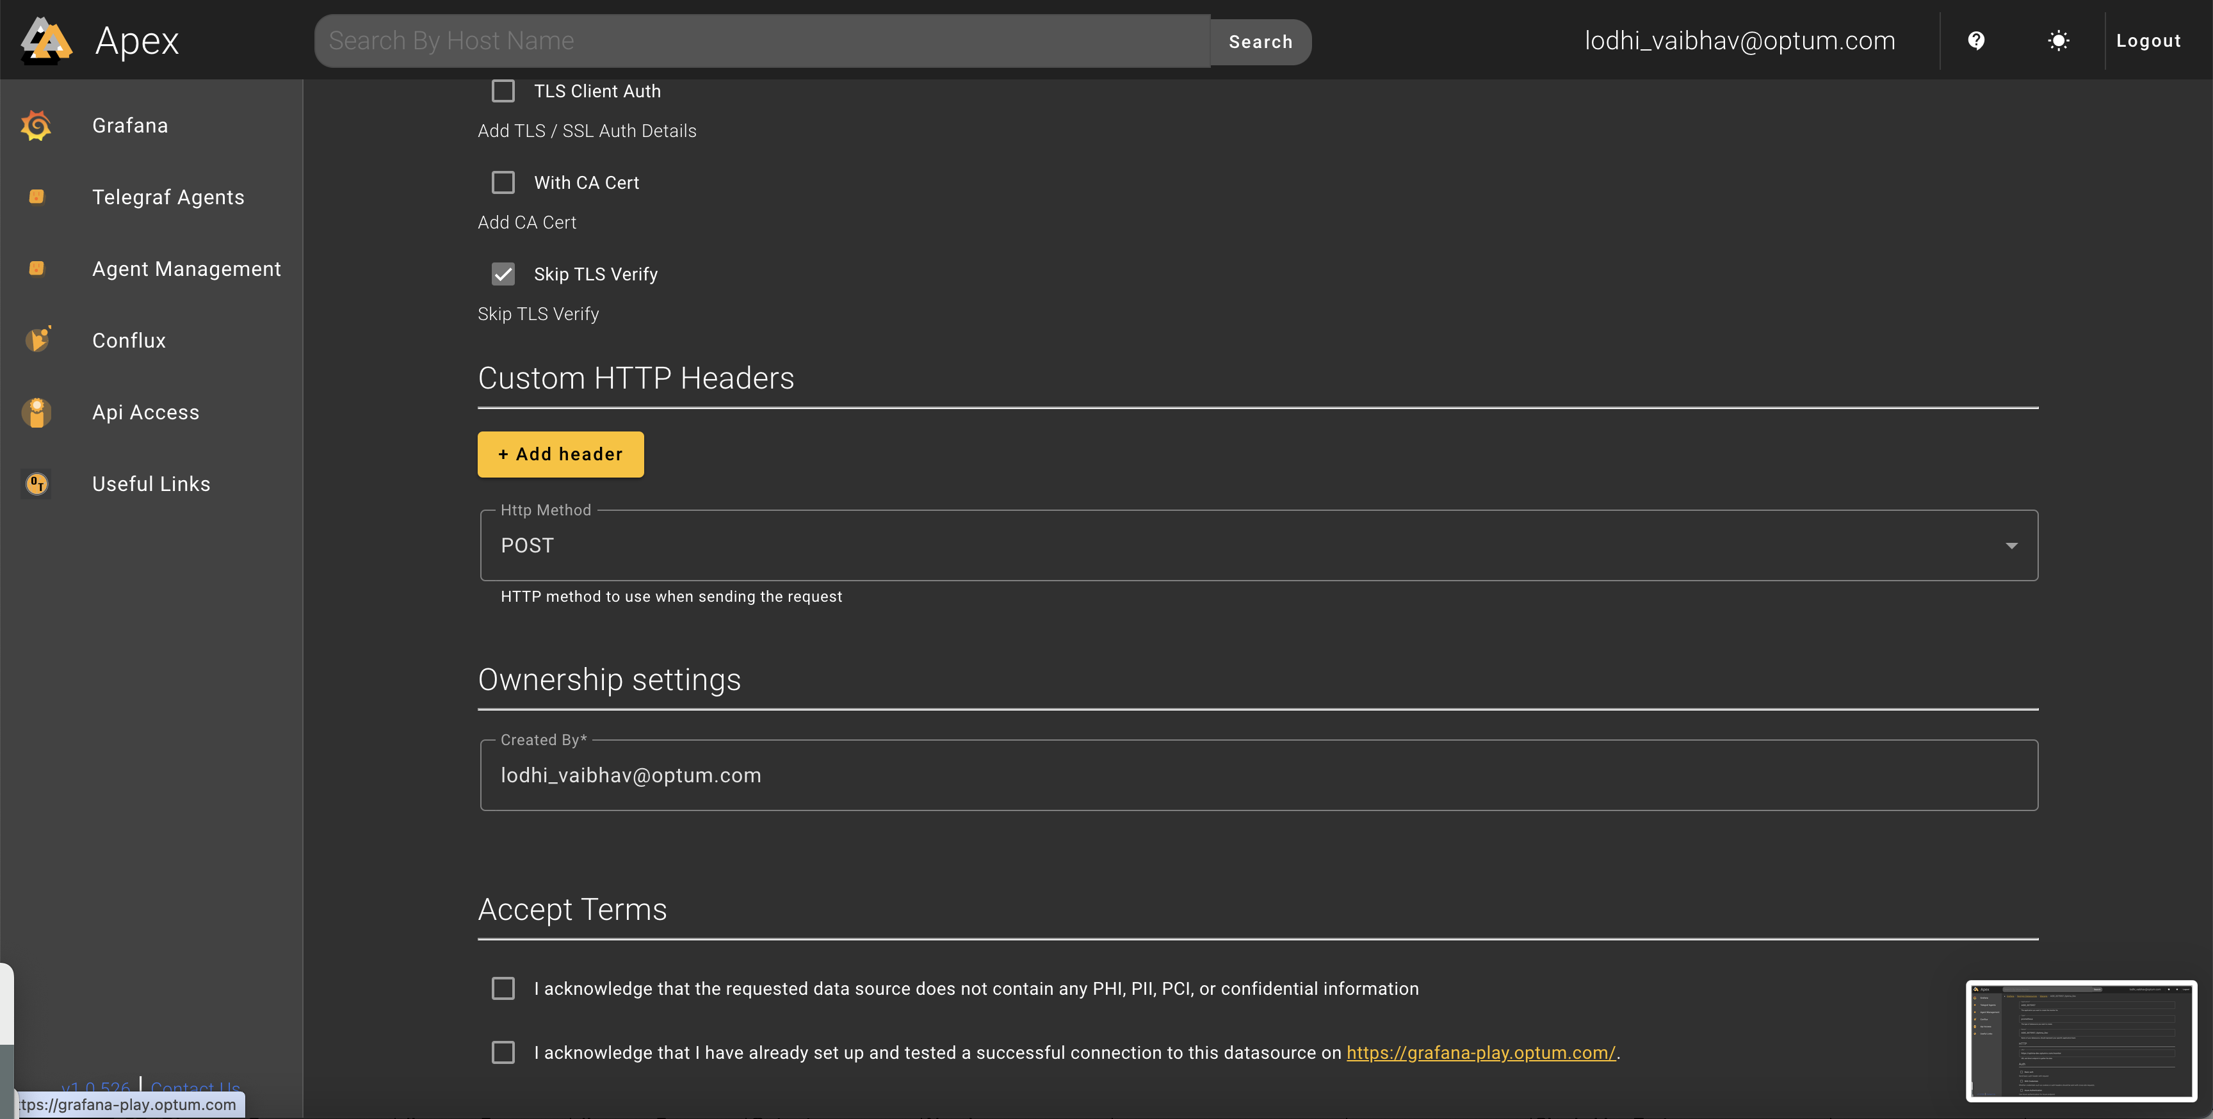Click the Search button
The width and height of the screenshot is (2213, 1119).
coord(1260,41)
